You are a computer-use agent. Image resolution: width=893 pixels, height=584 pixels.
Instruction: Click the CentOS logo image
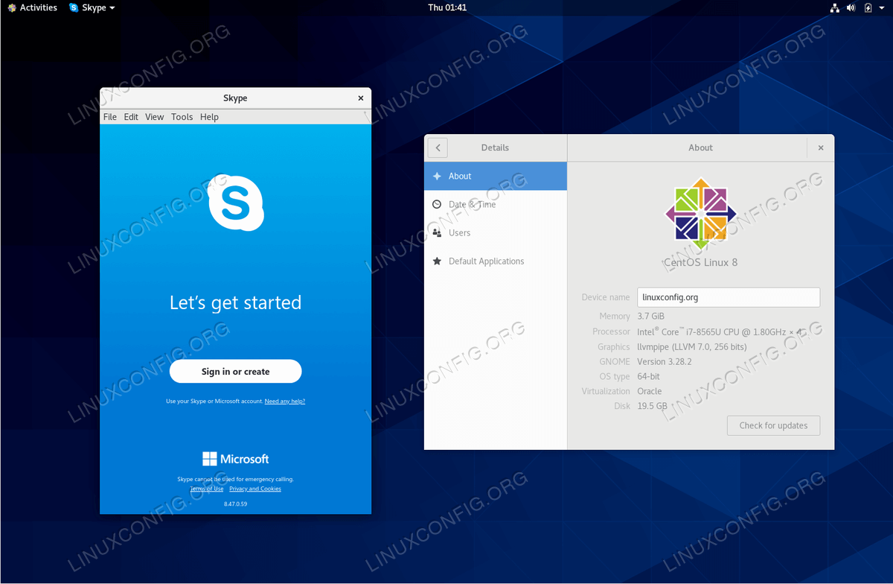click(x=701, y=215)
